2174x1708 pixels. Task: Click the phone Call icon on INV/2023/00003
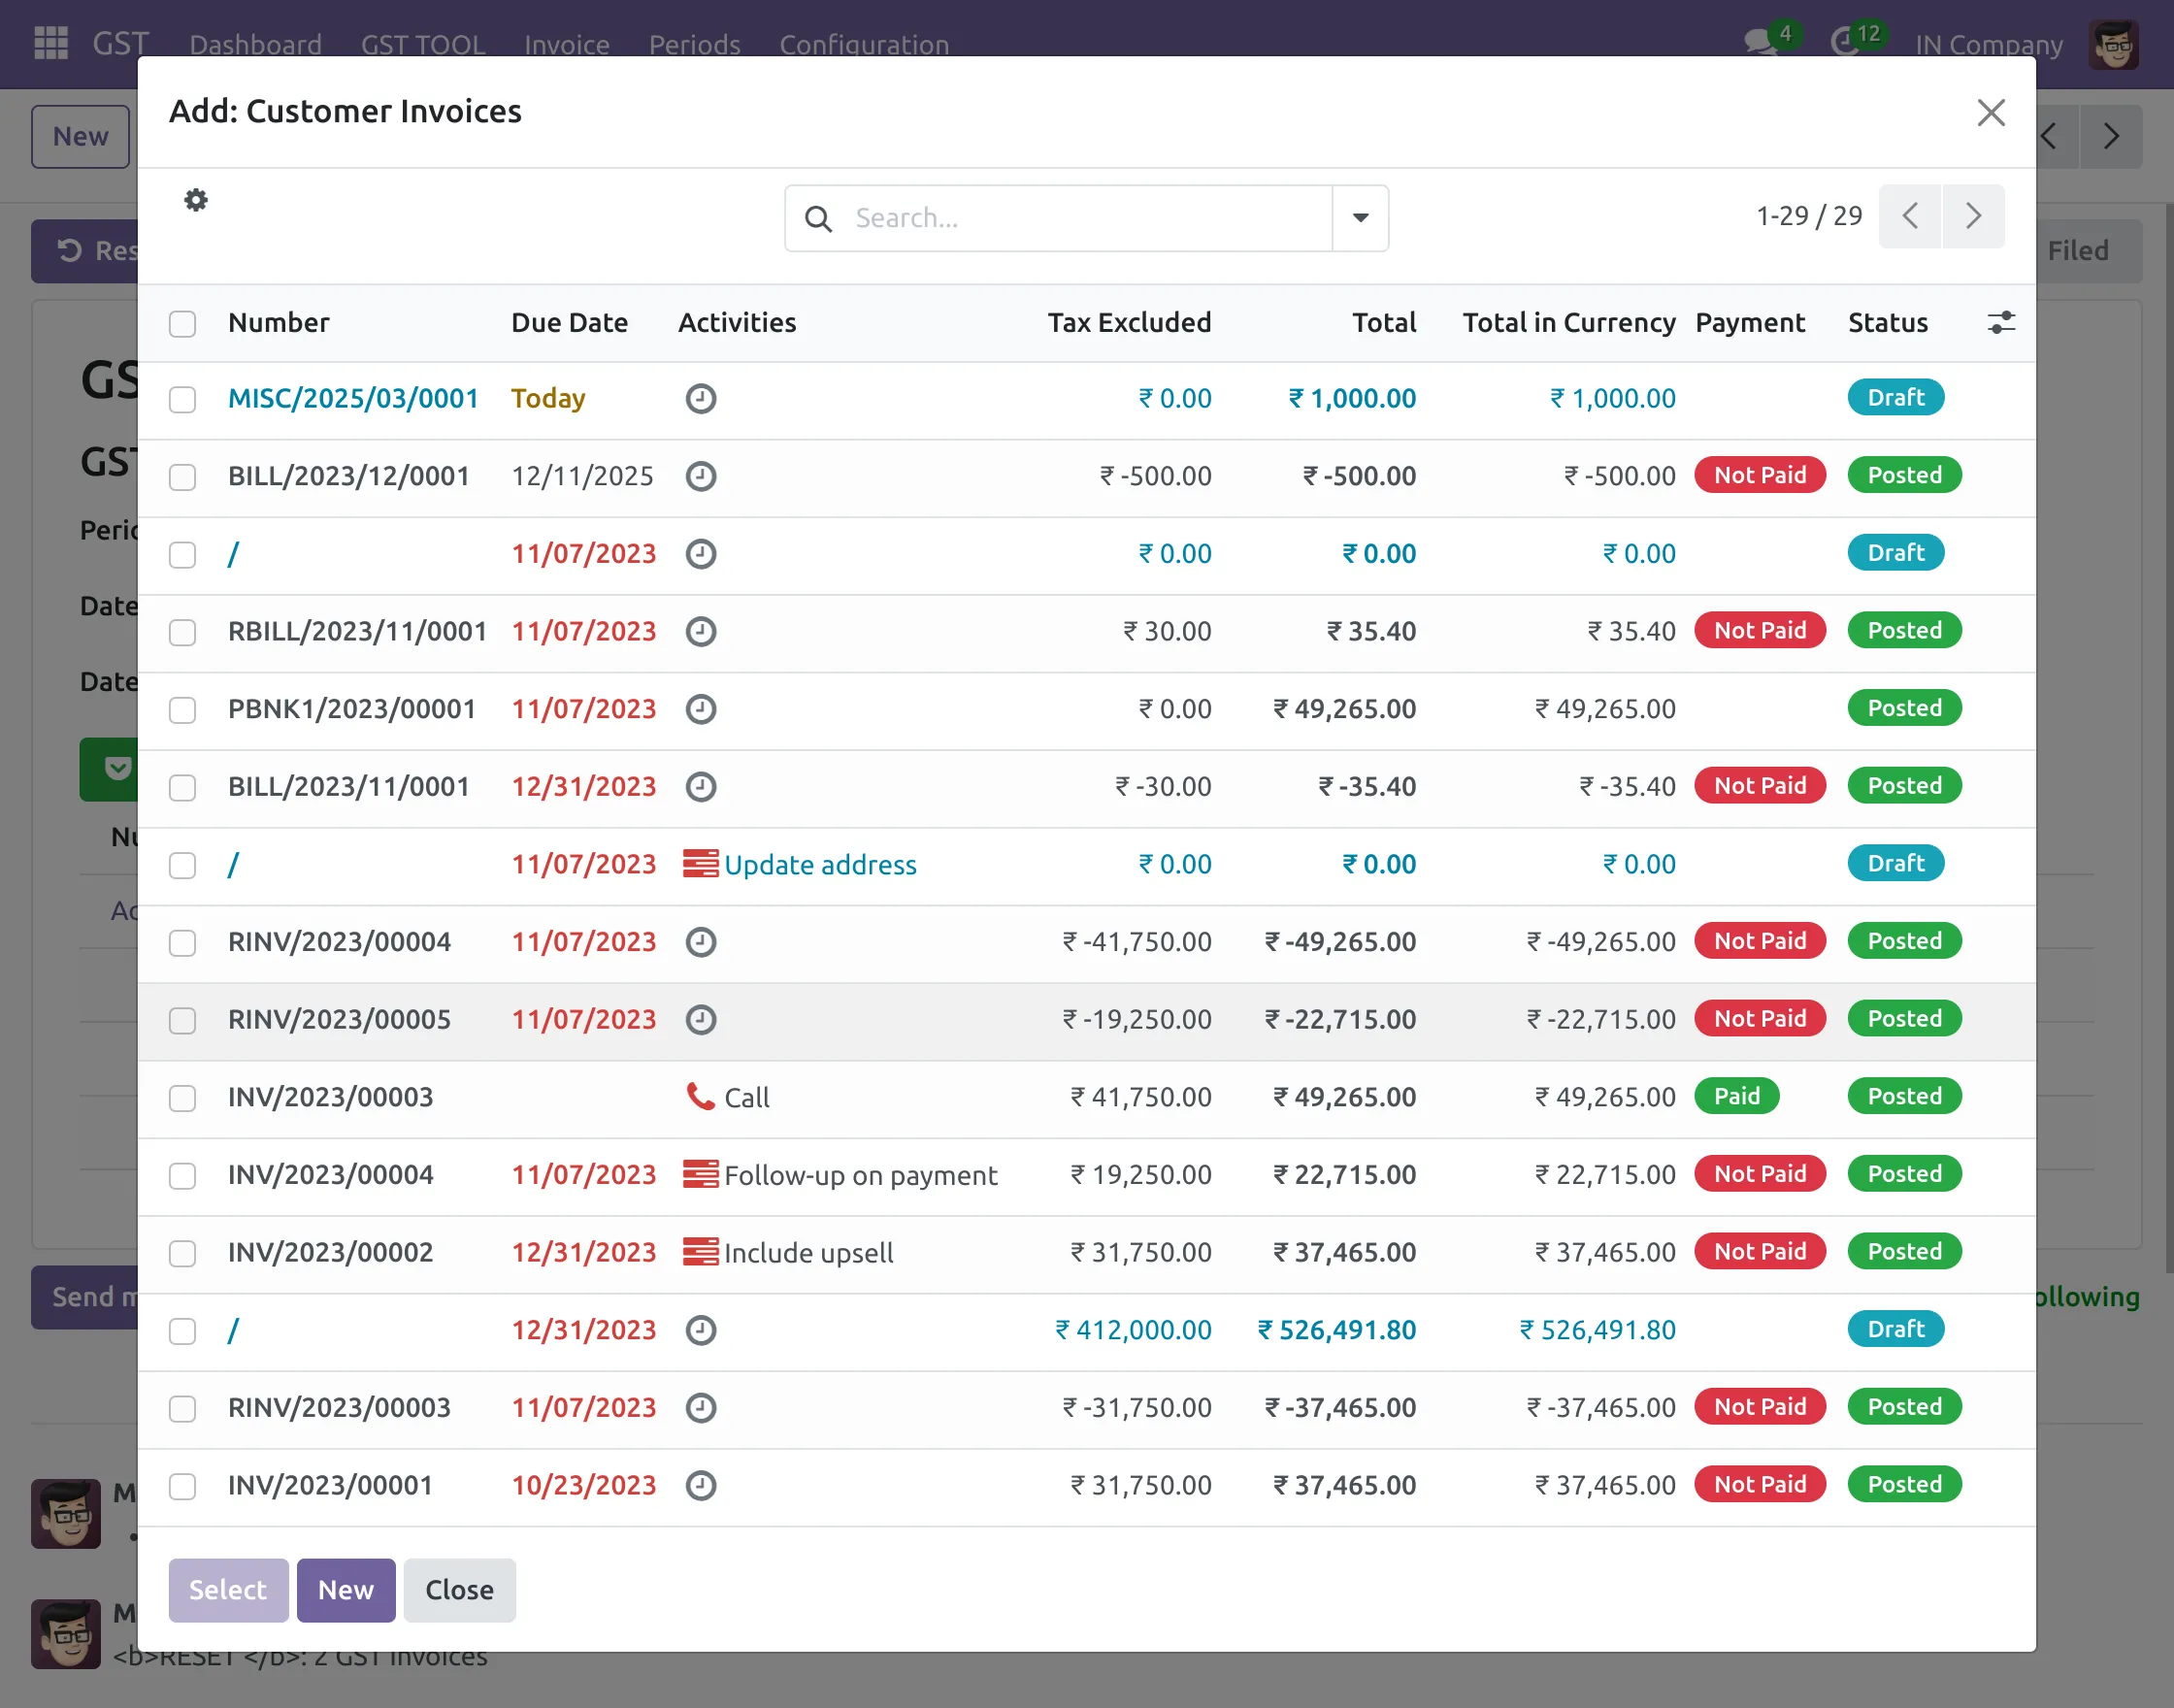point(700,1097)
